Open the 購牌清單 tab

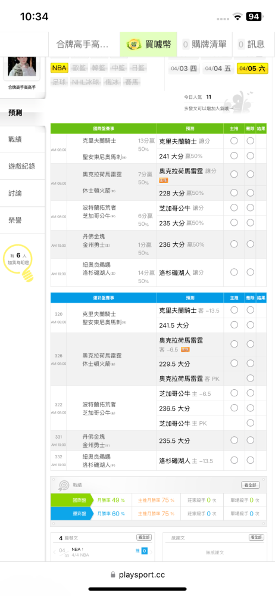coord(204,45)
